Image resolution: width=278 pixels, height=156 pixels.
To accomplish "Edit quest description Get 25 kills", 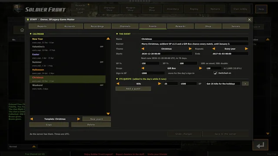I will [x=223, y=84].
